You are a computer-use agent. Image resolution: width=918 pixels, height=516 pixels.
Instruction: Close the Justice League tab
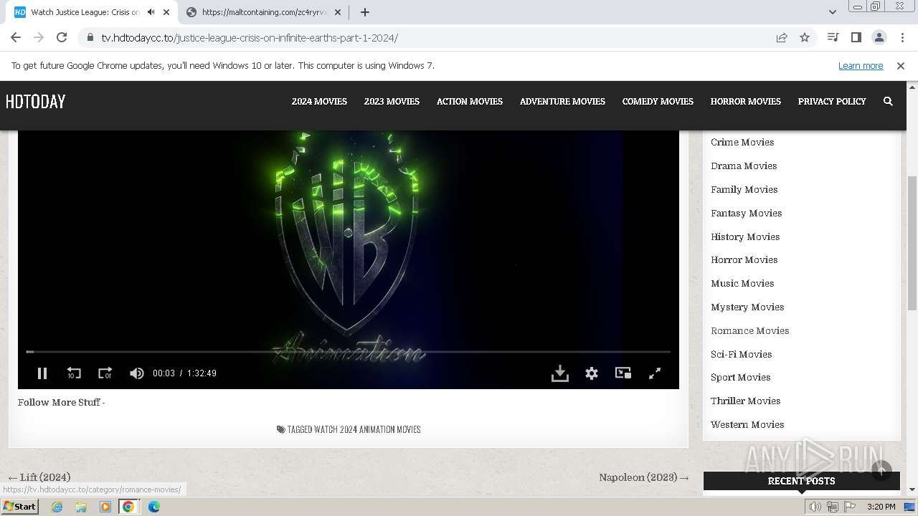click(x=166, y=12)
